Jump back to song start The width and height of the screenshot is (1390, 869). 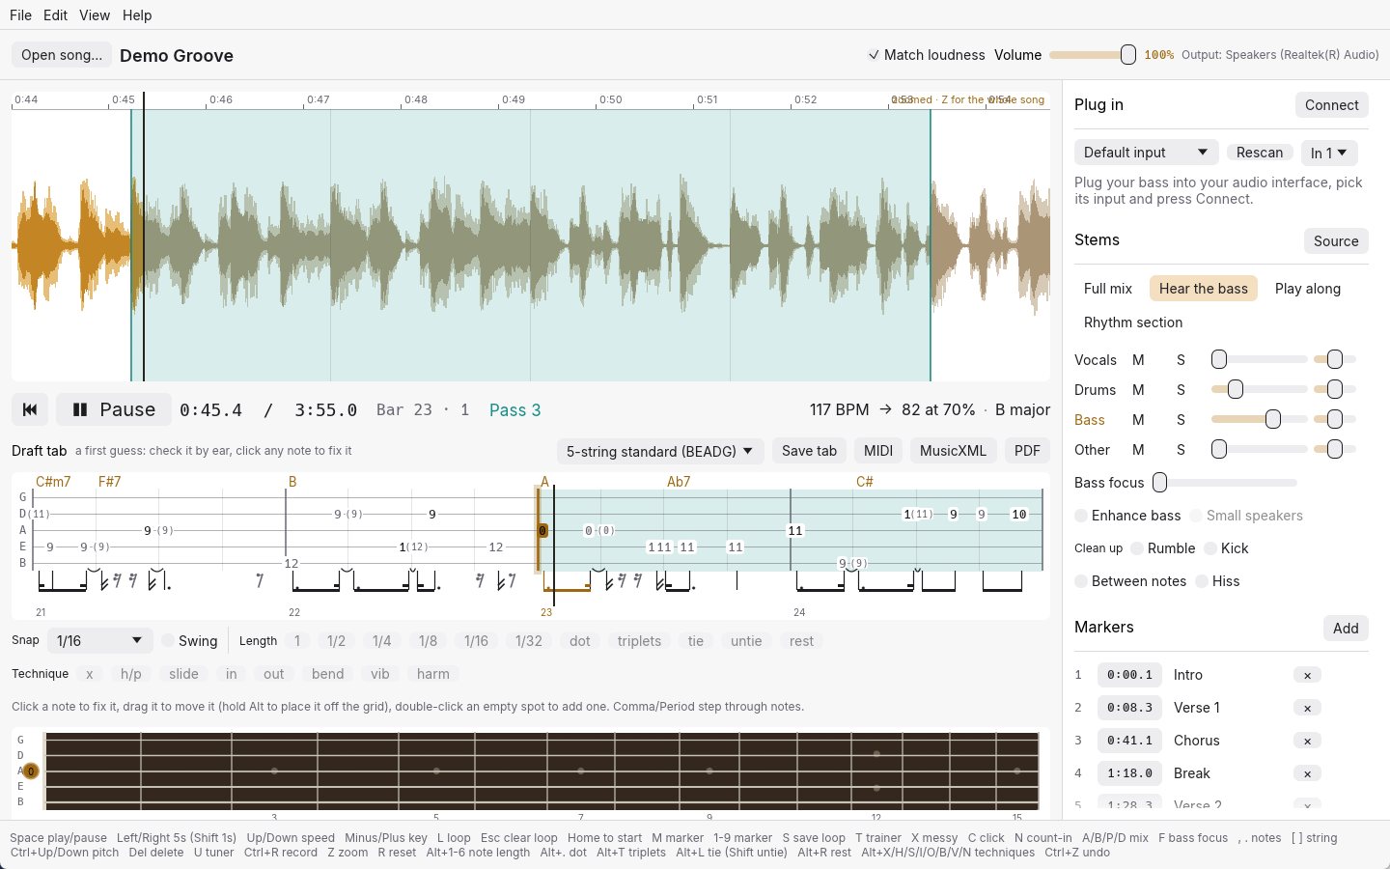pyautogui.click(x=30, y=409)
